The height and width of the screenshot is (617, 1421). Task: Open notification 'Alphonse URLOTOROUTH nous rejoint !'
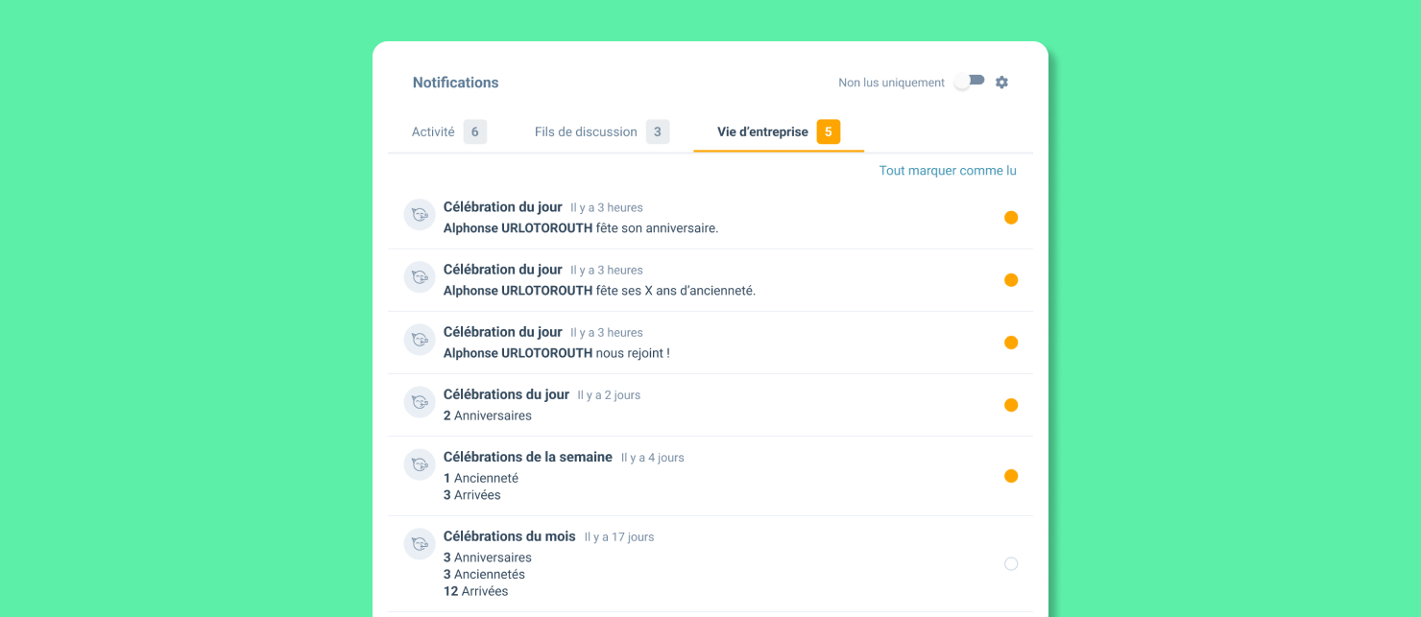pyautogui.click(x=710, y=343)
